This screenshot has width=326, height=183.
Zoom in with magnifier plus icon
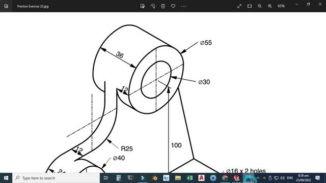[x=270, y=6]
